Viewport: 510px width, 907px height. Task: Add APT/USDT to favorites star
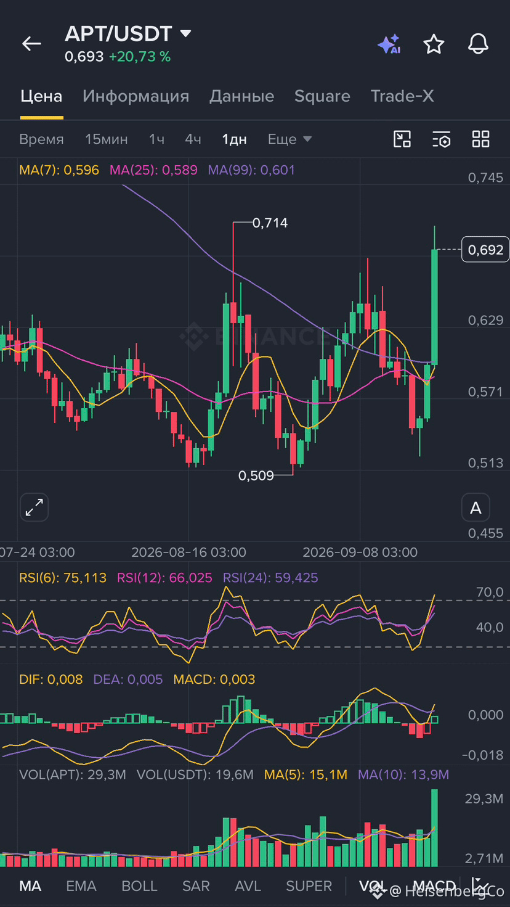[434, 44]
